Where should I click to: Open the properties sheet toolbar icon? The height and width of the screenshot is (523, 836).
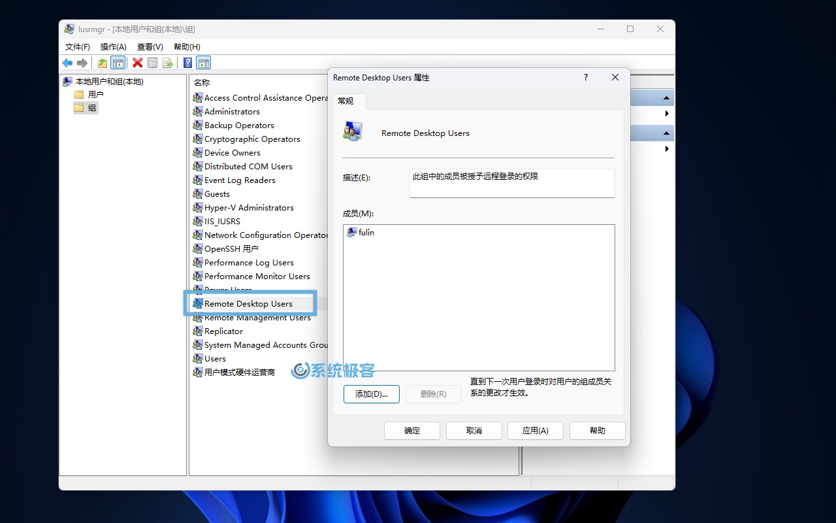tap(152, 63)
